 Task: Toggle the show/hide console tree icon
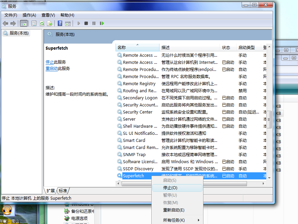click(24, 24)
